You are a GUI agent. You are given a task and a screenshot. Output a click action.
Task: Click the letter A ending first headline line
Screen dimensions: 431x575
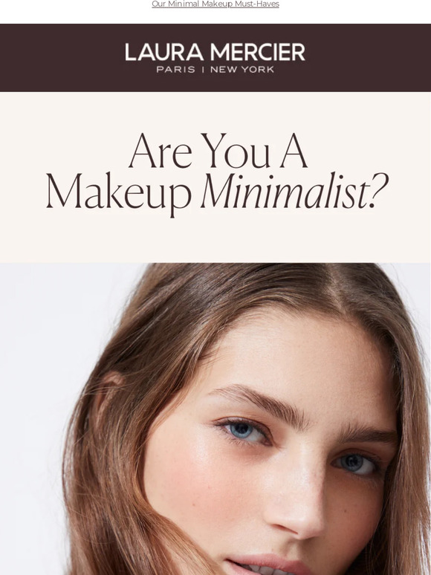(294, 151)
